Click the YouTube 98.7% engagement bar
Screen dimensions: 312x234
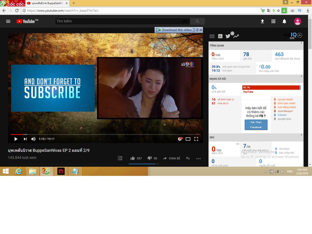[271, 88]
